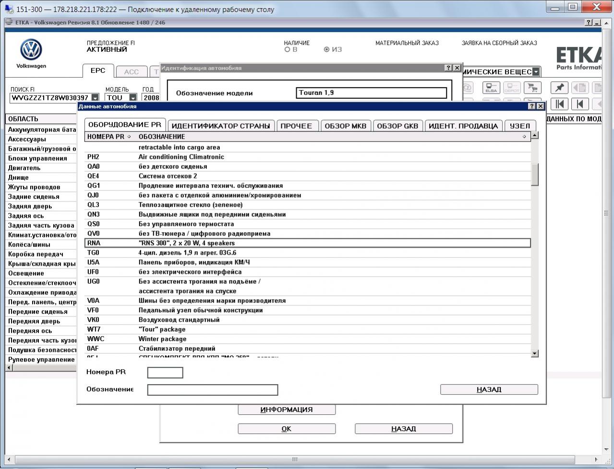
Task: Expand the ХИМИЧЕСКИЕ ВЕЩЕСТВА tab dropdown
Action: (536, 72)
